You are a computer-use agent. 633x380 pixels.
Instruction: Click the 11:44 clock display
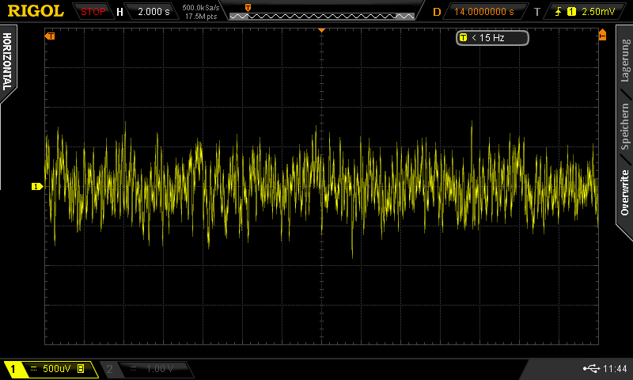[x=615, y=368]
